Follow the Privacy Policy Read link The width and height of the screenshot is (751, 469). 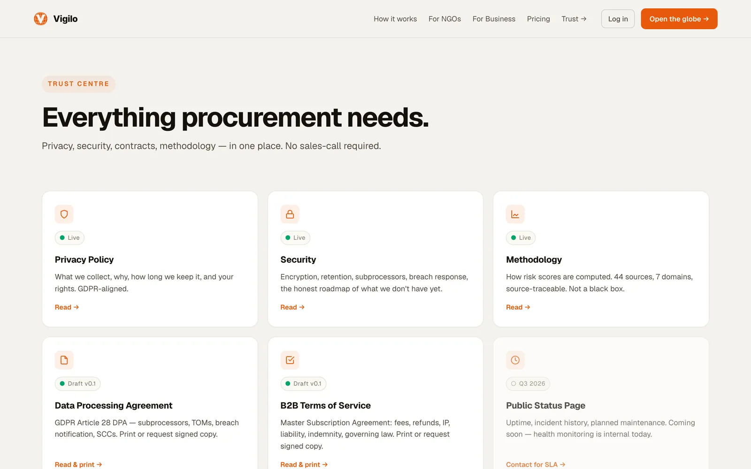pos(67,307)
